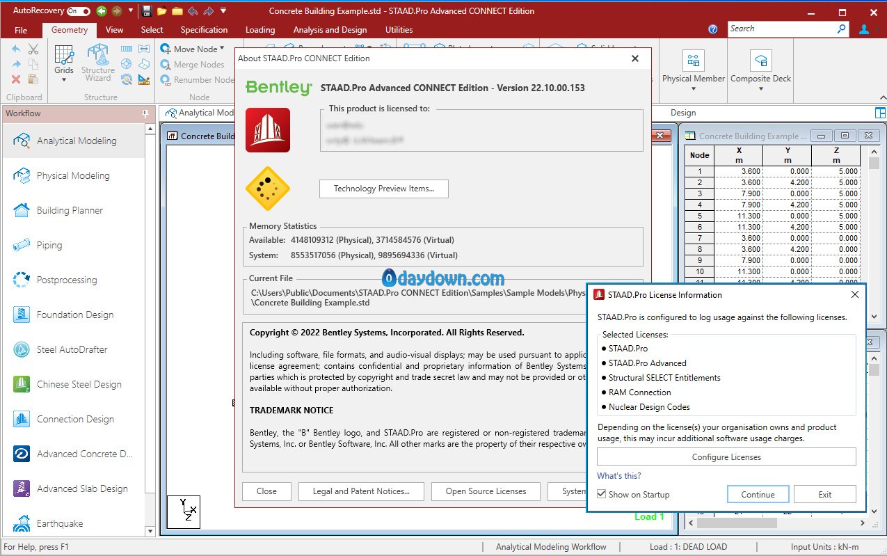Open the Quick Access customize dropdown
Viewport: 887px width, 556px height.
coord(223,11)
